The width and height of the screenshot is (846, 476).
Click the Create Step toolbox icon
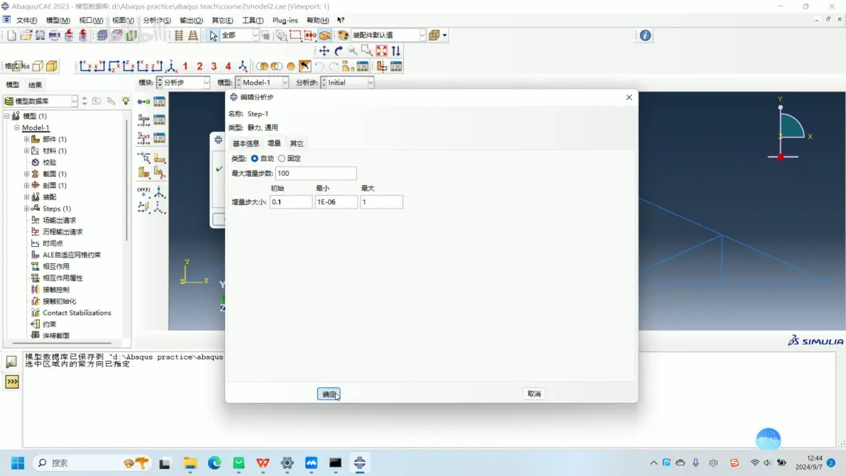pos(144,101)
